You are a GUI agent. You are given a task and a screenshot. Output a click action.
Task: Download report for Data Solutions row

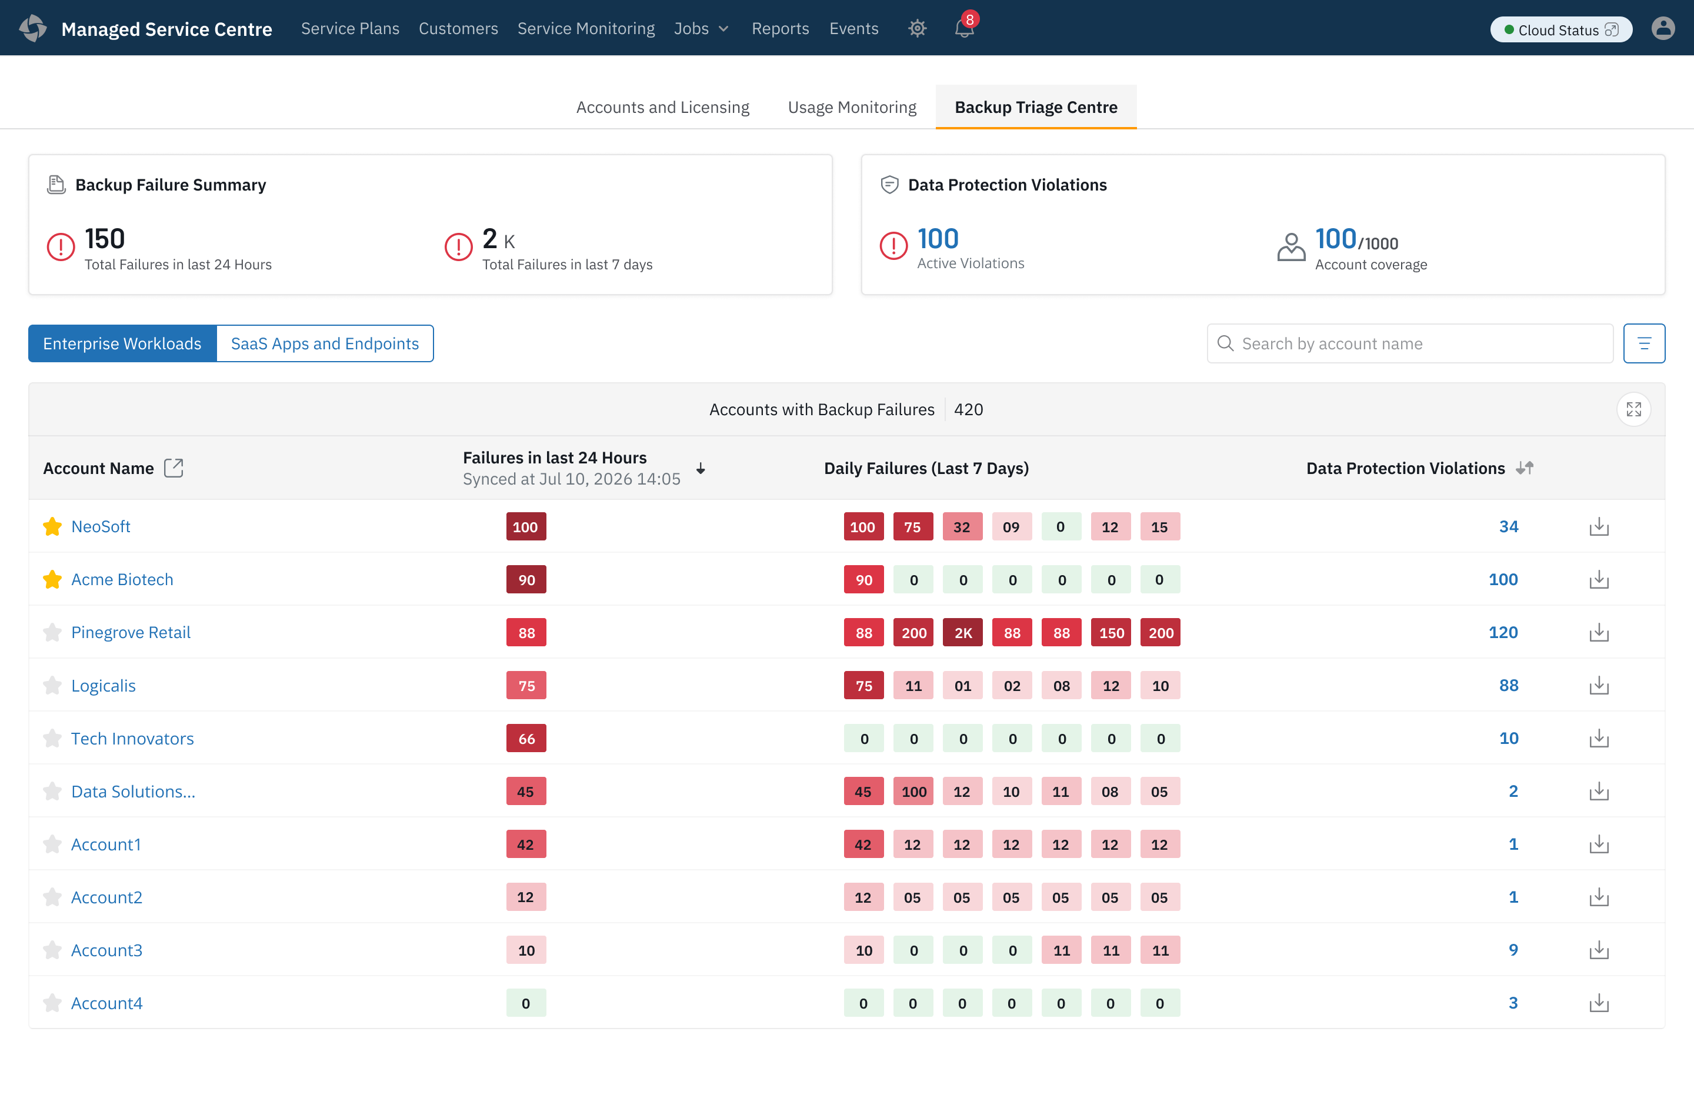(1599, 791)
